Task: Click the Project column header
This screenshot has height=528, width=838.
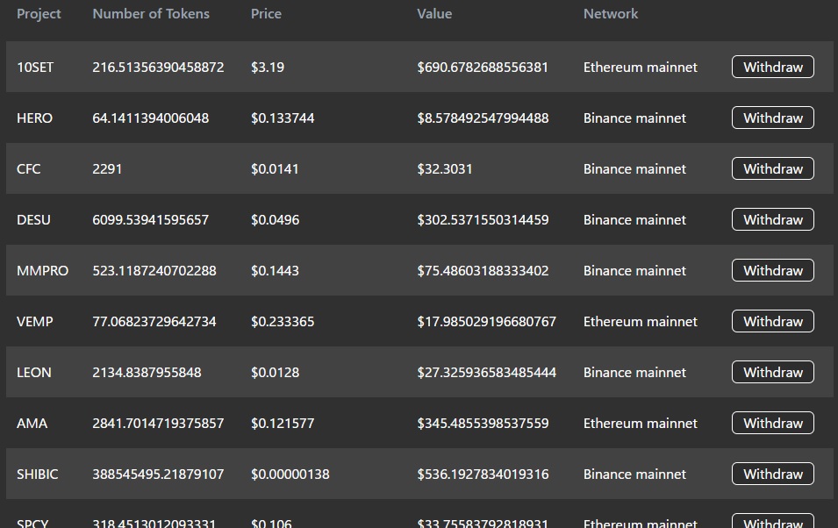Action: 39,14
